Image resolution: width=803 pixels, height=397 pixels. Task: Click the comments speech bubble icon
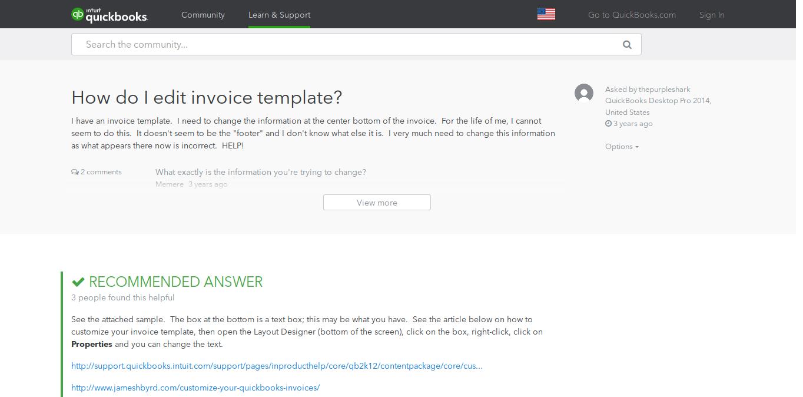click(x=75, y=172)
